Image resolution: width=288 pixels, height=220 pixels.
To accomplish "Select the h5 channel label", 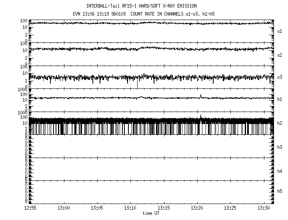I will [280, 191].
